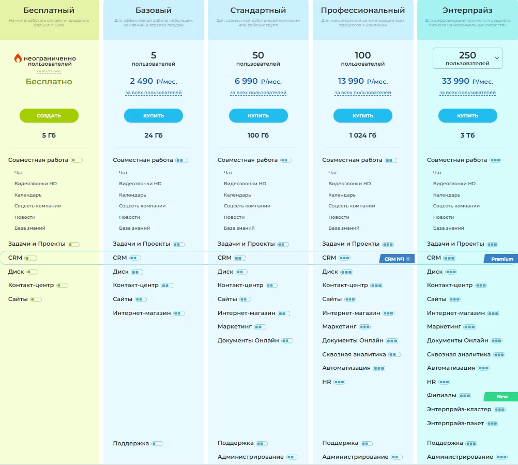Click the fire icon in the Бесплатный plan
Image resolution: width=518 pixels, height=465 pixels.
point(18,58)
